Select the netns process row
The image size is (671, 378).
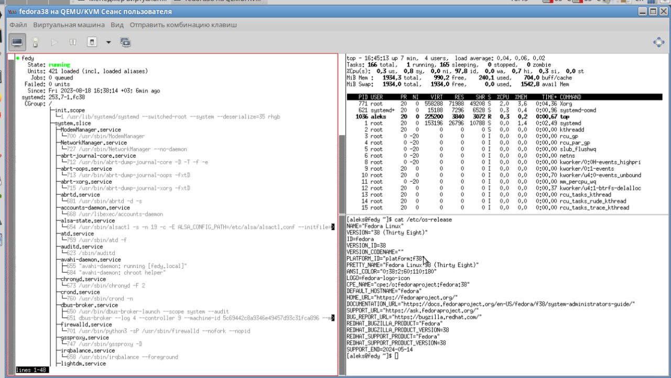click(x=504, y=155)
